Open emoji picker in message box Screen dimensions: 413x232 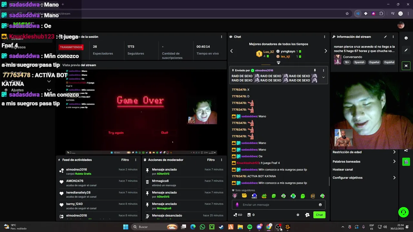(320, 205)
